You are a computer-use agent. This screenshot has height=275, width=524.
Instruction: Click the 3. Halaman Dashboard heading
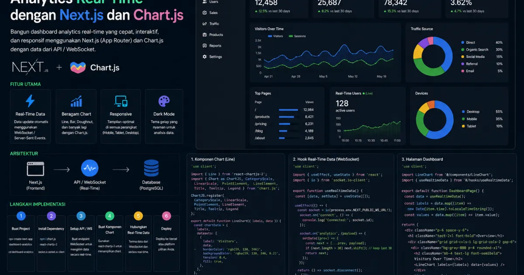pos(422,159)
